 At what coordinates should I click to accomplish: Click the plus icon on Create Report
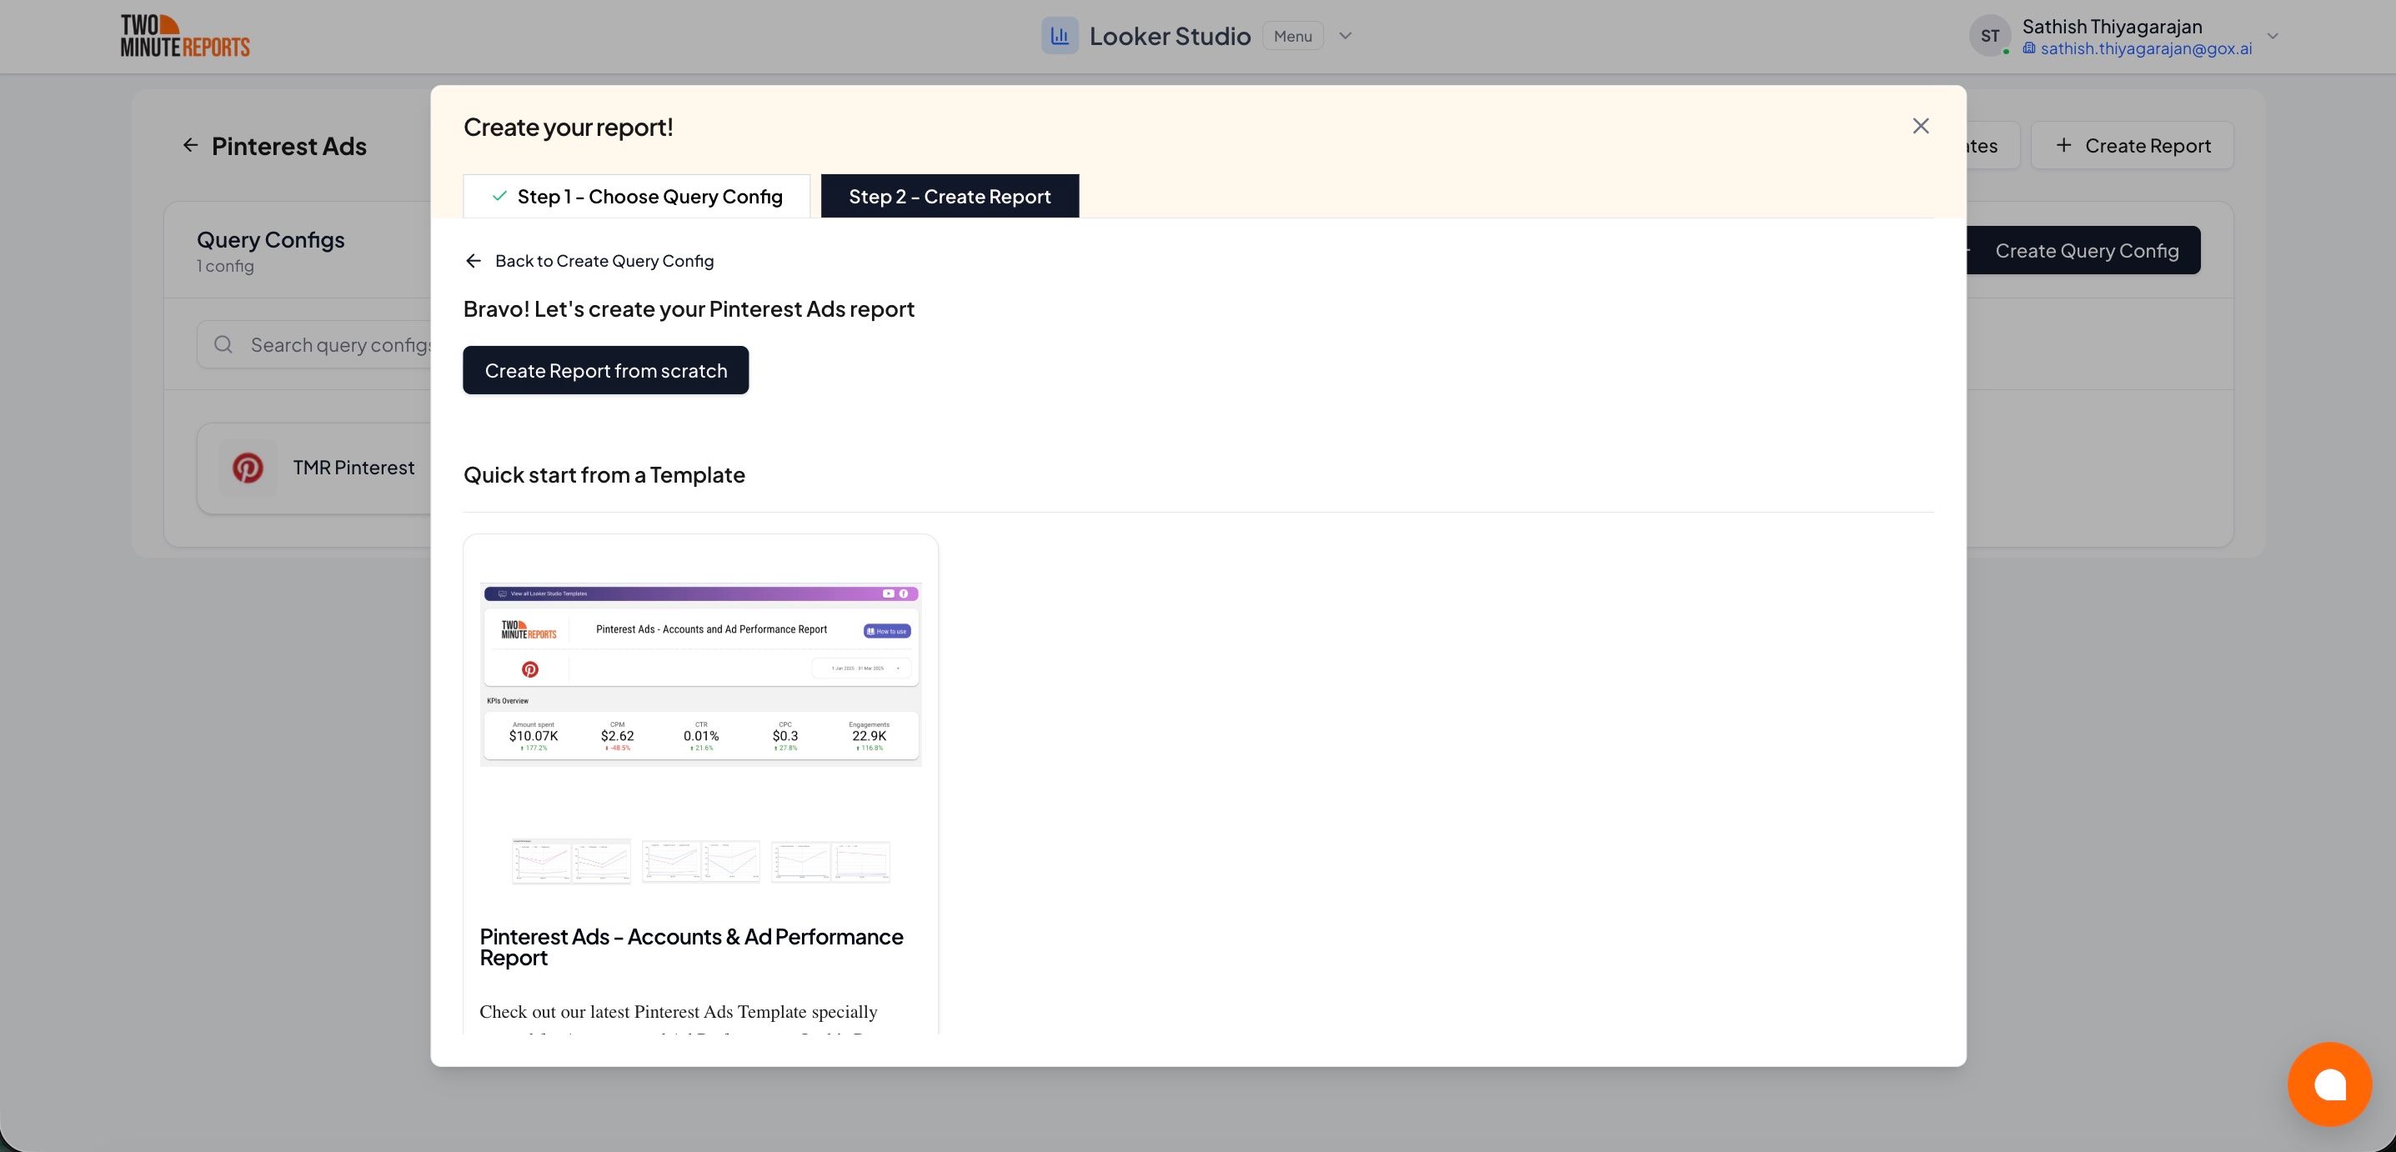(x=2065, y=145)
